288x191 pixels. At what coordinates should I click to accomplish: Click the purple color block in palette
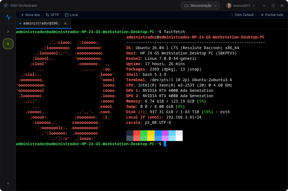click(x=165, y=133)
